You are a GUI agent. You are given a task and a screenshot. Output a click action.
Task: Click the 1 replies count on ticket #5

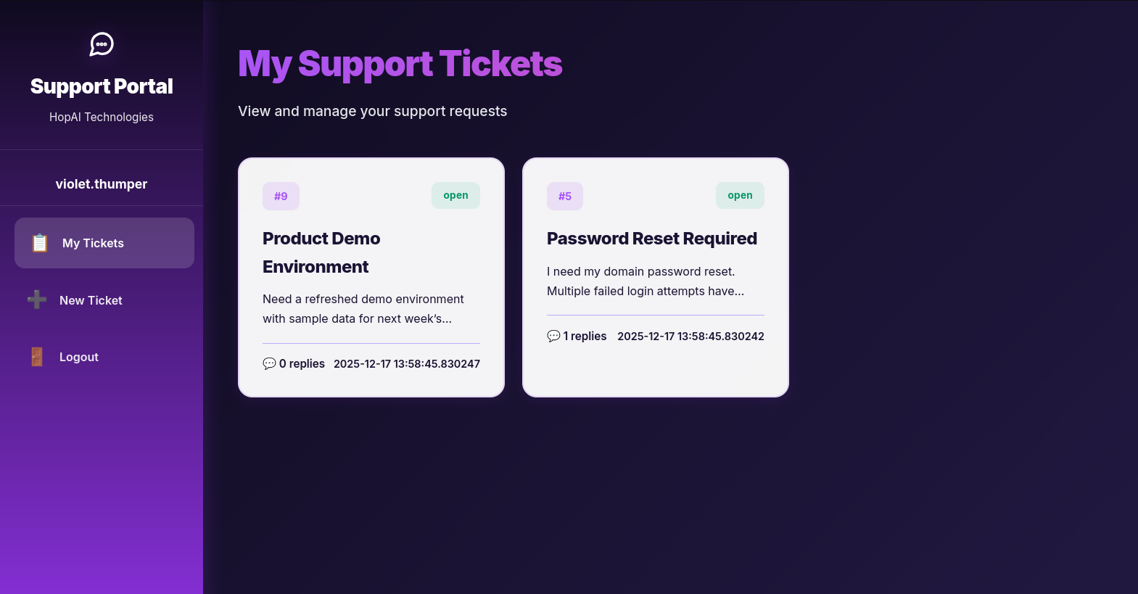point(585,336)
